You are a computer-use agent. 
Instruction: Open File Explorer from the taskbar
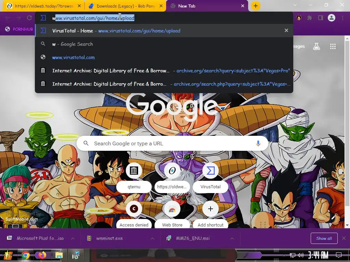tap(59, 255)
